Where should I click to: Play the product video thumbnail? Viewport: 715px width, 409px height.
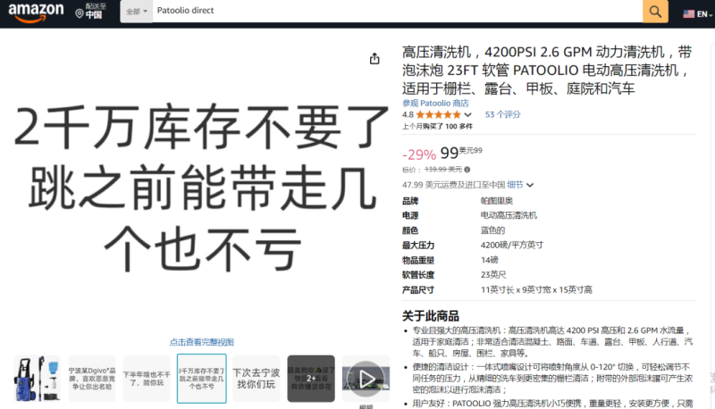pyautogui.click(x=366, y=379)
